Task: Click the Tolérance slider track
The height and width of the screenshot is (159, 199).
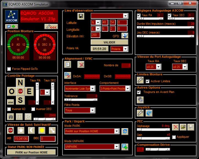Action: pyautogui.click(x=81, y=100)
